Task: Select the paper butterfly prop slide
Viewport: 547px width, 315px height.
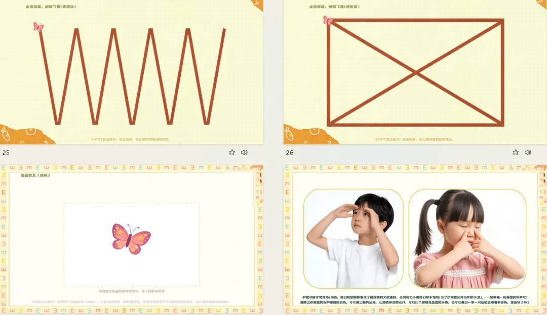Action: 132,240
